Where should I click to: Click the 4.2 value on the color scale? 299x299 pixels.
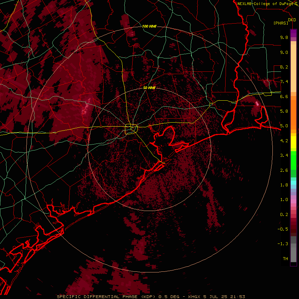click(x=284, y=141)
